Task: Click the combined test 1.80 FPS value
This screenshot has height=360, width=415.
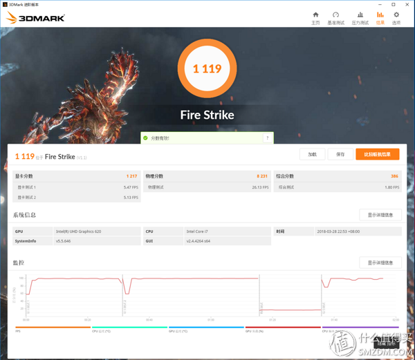Action: (392, 187)
